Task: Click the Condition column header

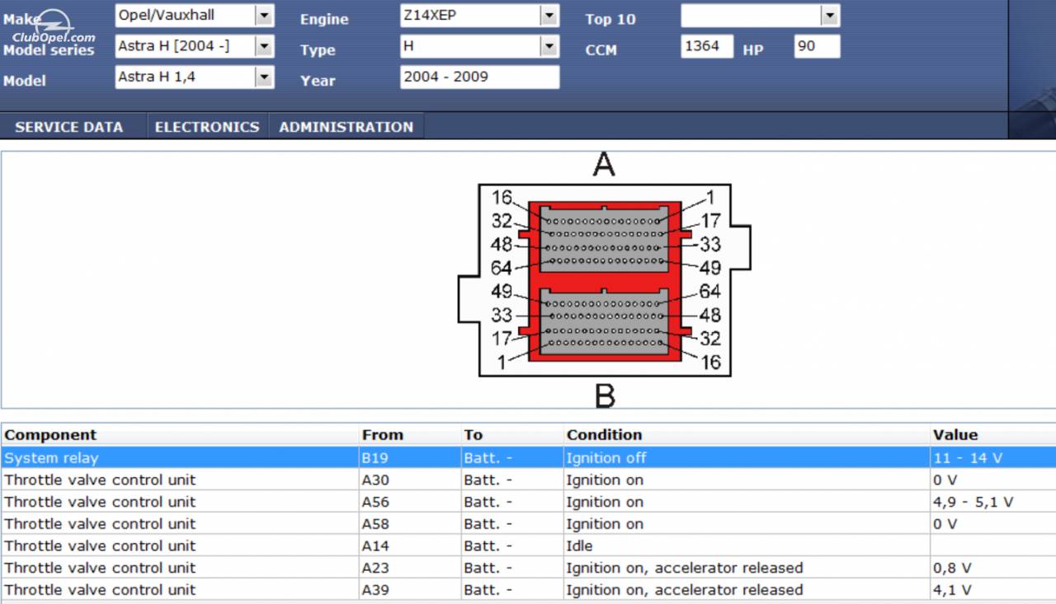Action: (x=746, y=434)
